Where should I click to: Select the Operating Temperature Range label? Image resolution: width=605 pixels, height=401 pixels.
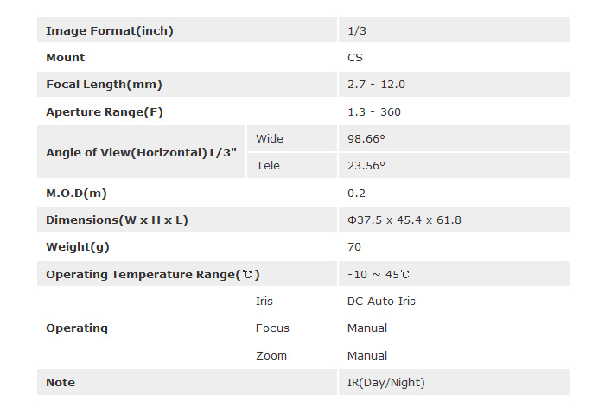153,275
